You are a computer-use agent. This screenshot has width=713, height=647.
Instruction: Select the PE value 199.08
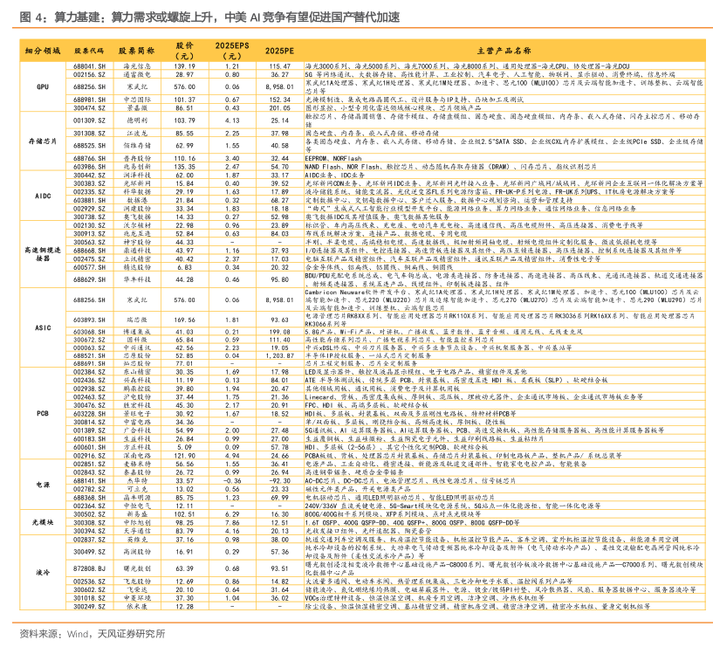click(279, 332)
